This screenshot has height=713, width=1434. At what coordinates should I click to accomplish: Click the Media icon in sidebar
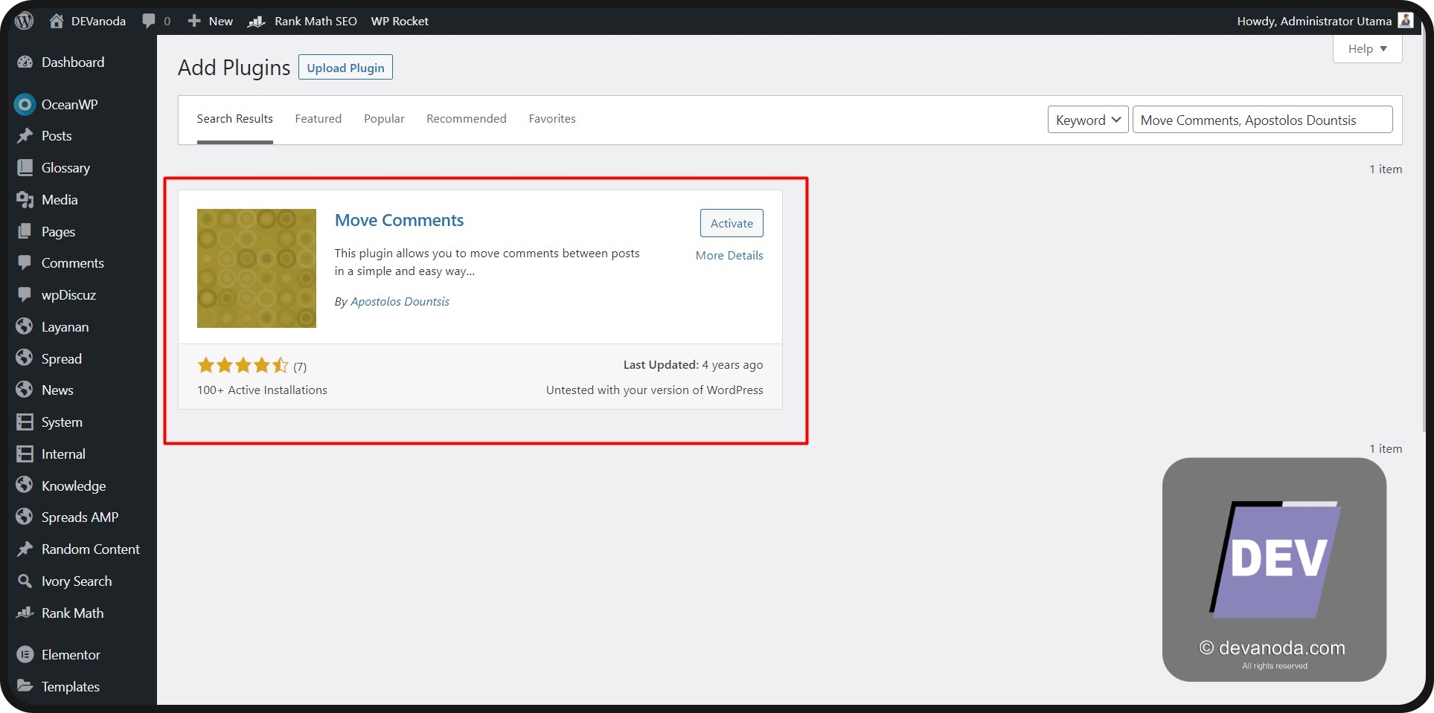coord(25,199)
